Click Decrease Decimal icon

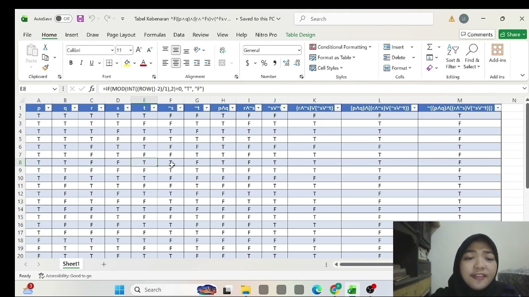[297, 63]
